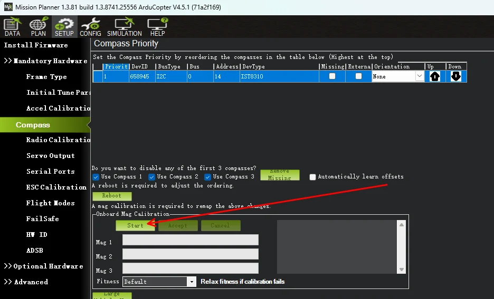
Task: Click the Mag 1 progress bar
Action: pyautogui.click(x=191, y=240)
